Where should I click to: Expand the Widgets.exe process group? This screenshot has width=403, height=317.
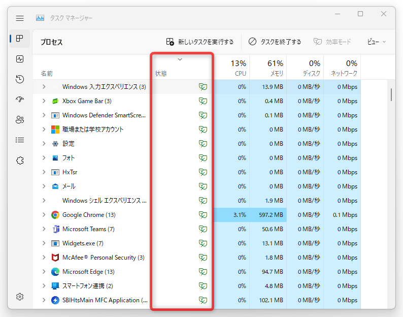point(44,243)
